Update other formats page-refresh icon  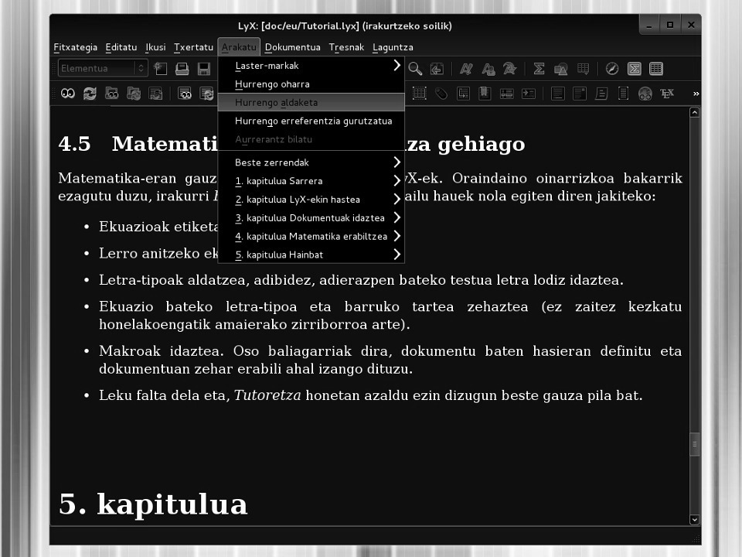[206, 94]
